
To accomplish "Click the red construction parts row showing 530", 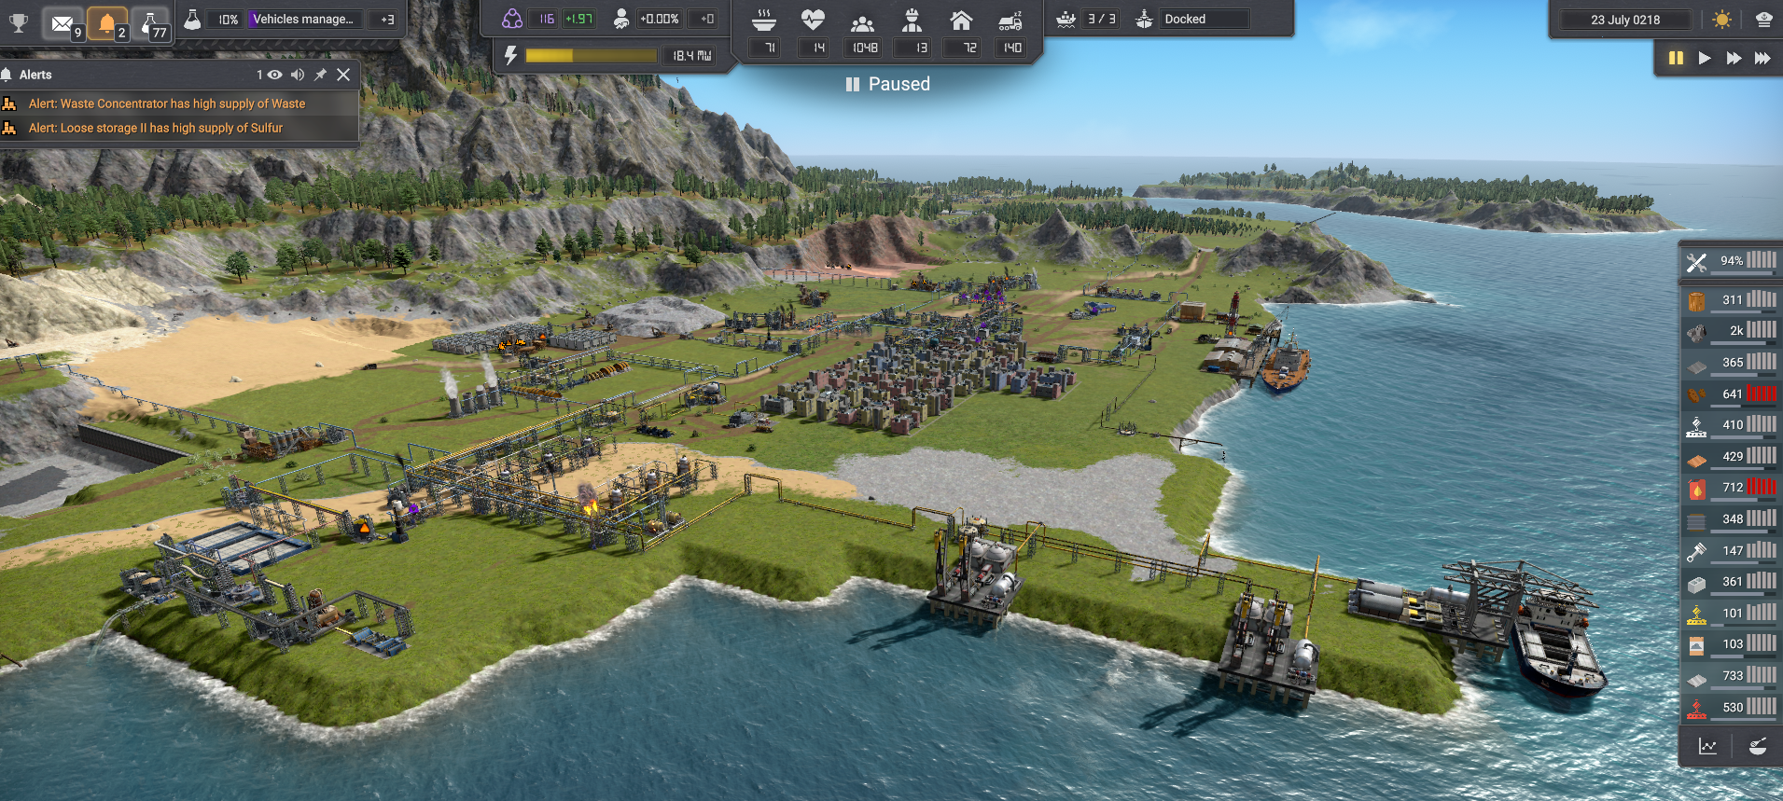I will [1731, 707].
